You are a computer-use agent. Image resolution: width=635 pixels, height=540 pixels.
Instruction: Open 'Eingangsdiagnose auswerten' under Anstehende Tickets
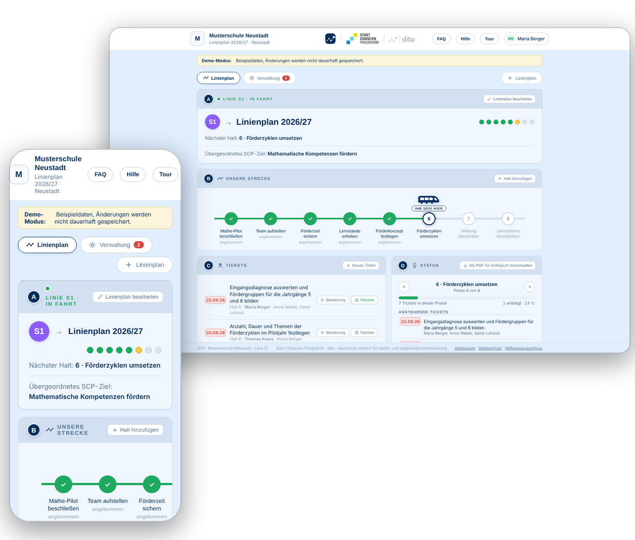(x=478, y=324)
